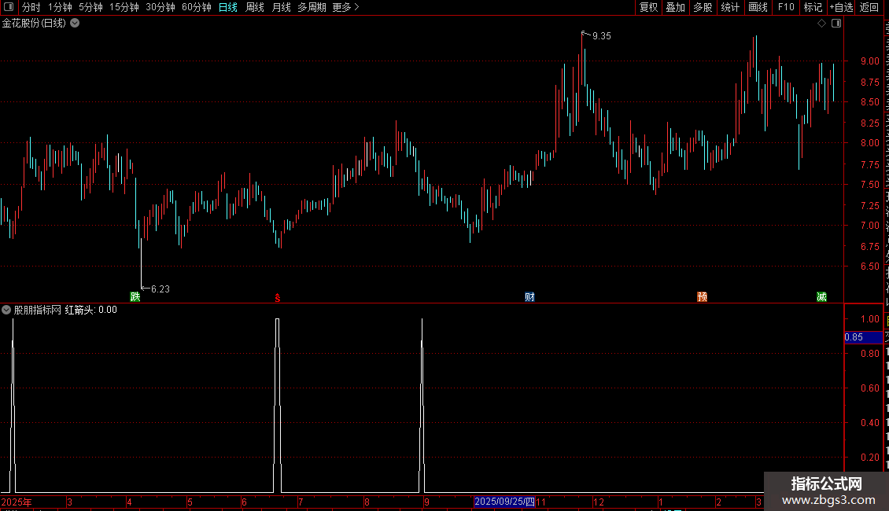The image size is (889, 511).
Task: Open the 多股 multi-stock view
Action: 703,7
